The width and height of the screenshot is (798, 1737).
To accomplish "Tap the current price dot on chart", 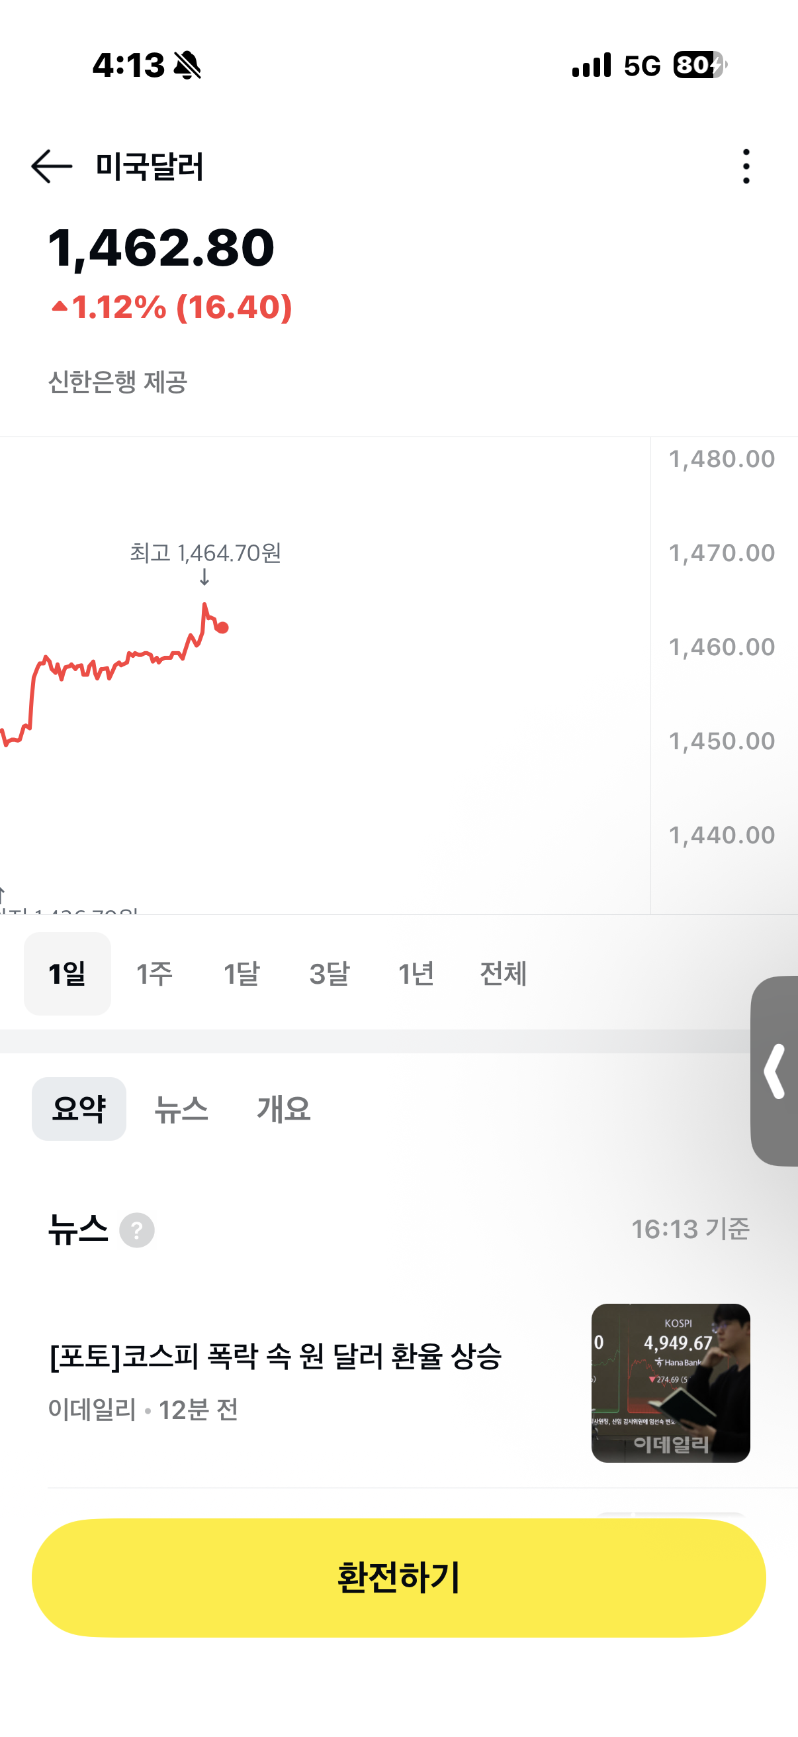I will point(223,628).
